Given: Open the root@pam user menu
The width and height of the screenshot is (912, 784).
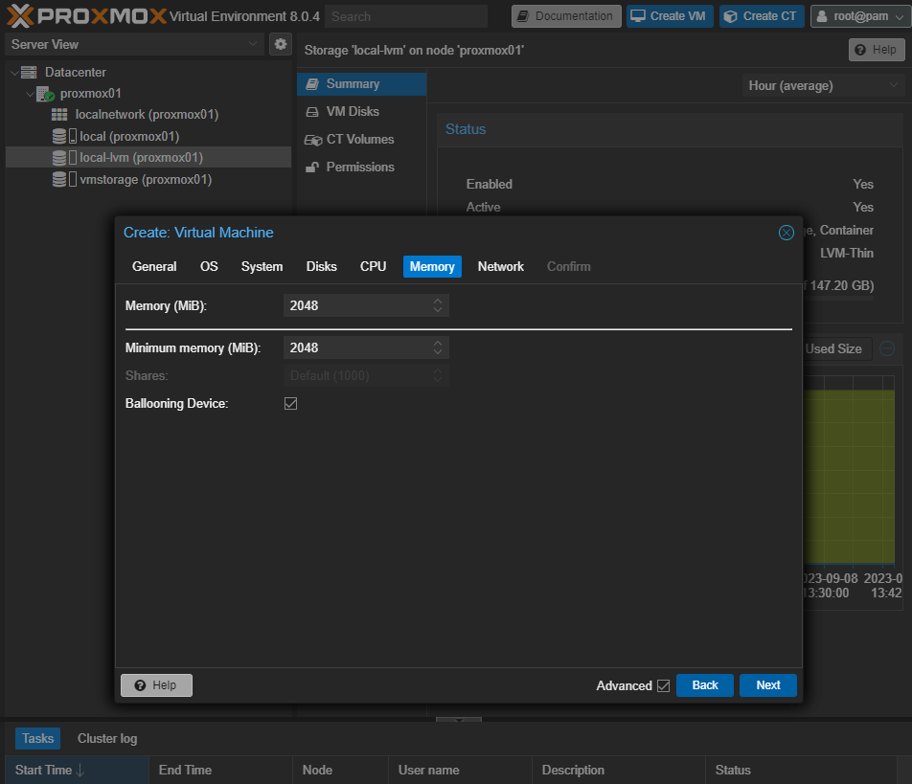Looking at the screenshot, I should 857,16.
